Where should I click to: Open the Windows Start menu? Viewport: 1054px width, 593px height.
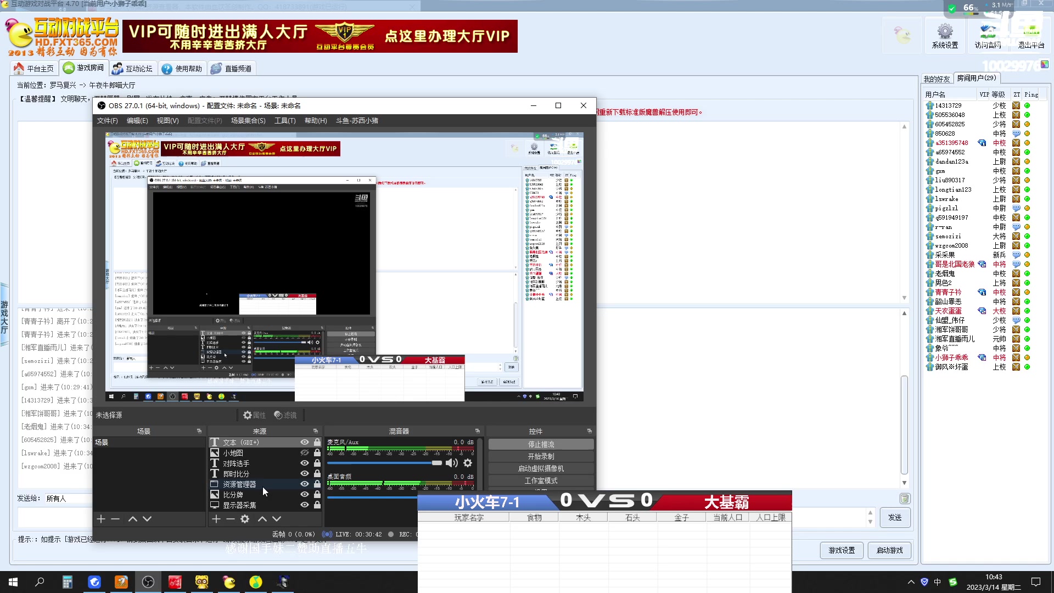click(13, 582)
